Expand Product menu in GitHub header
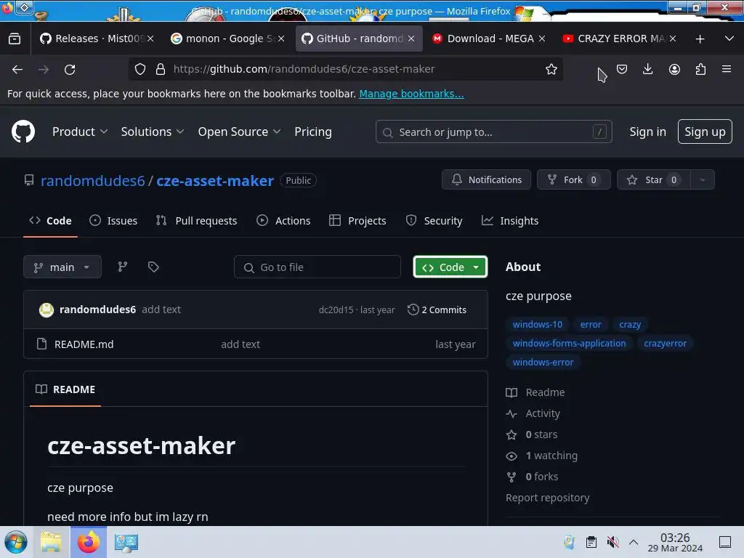This screenshot has width=744, height=558. click(x=80, y=132)
